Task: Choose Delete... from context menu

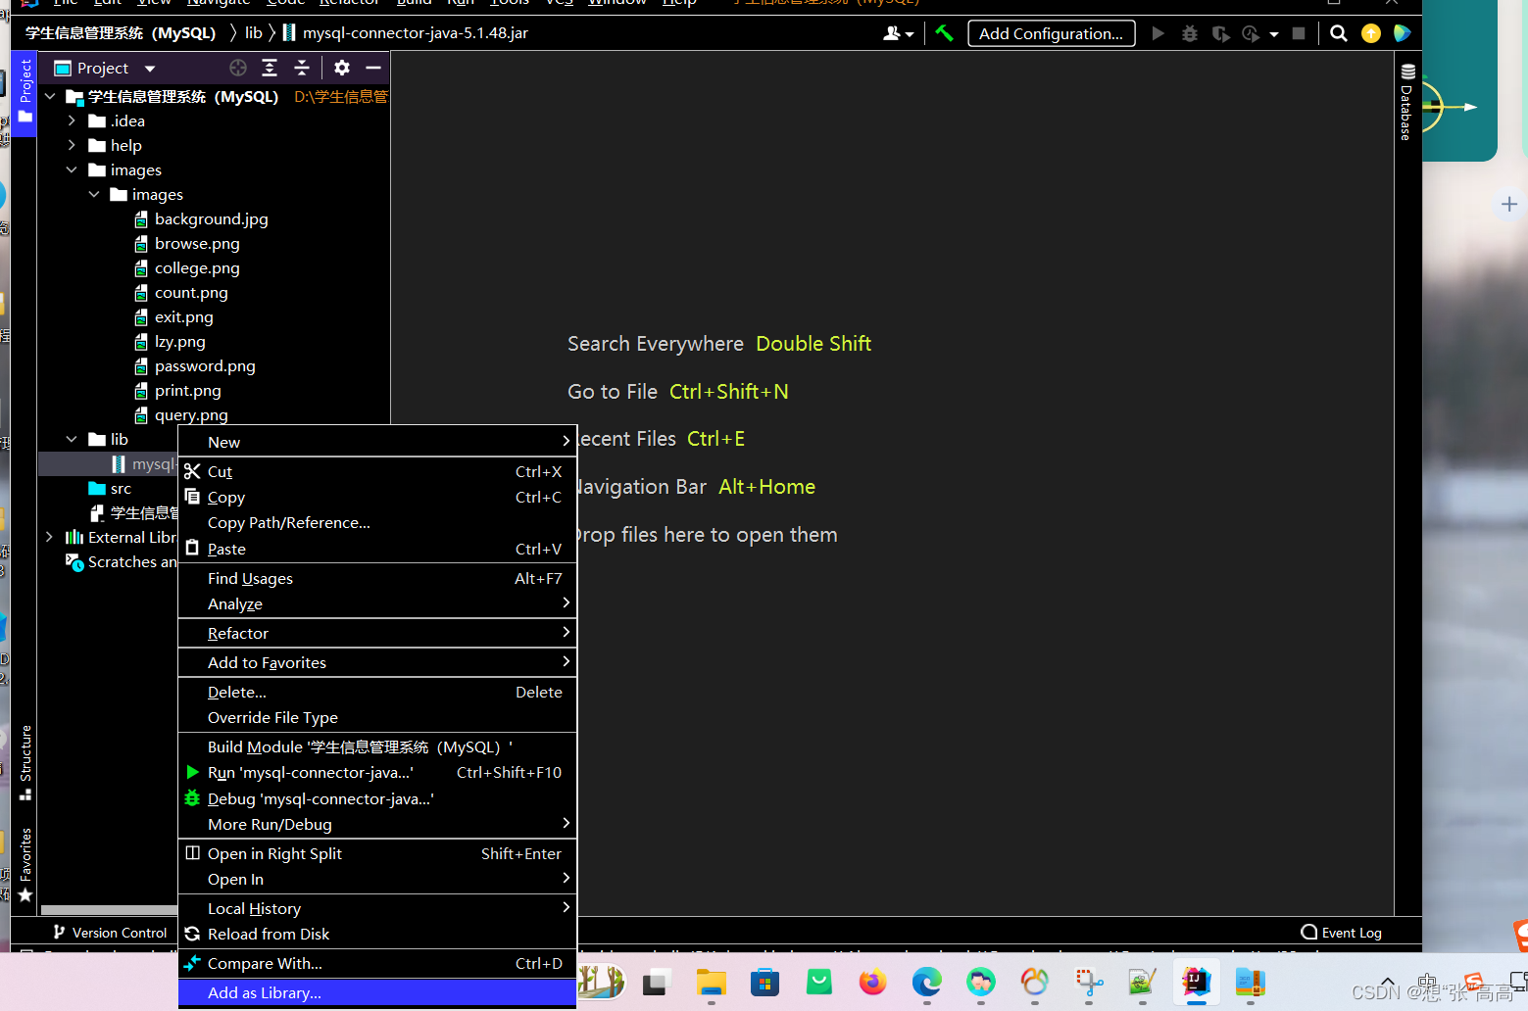Action: pyautogui.click(x=376, y=692)
